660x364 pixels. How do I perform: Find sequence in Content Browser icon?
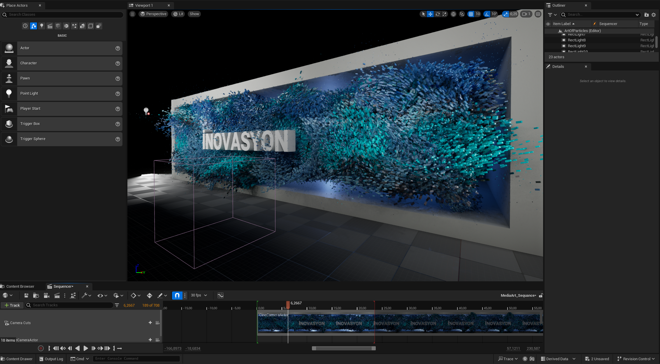[36, 296]
